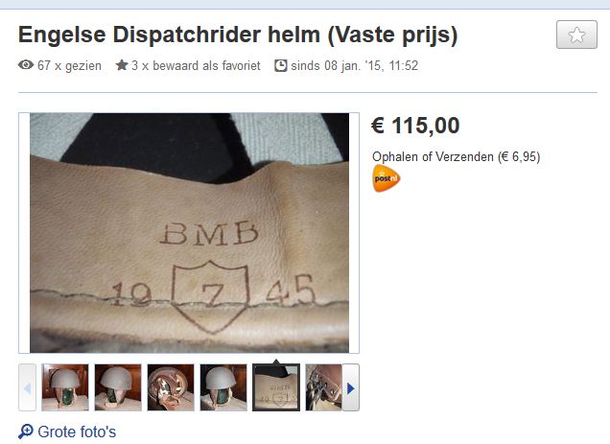Click main BMB 1945 stamp photo
610x444 pixels.
point(189,233)
